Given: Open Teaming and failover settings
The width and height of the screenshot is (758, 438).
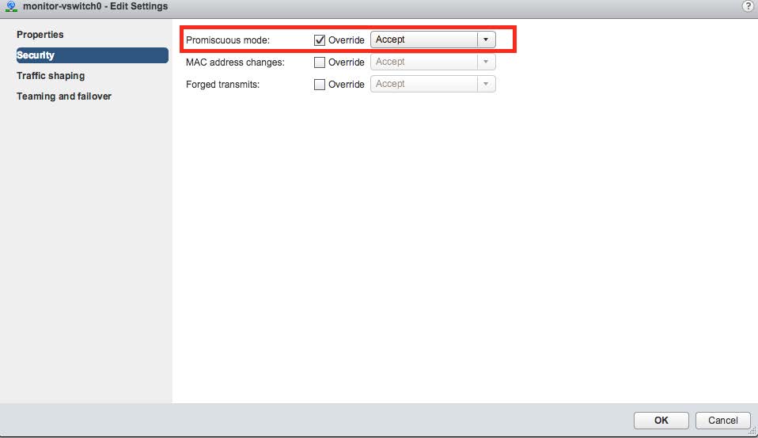Looking at the screenshot, I should click(64, 96).
